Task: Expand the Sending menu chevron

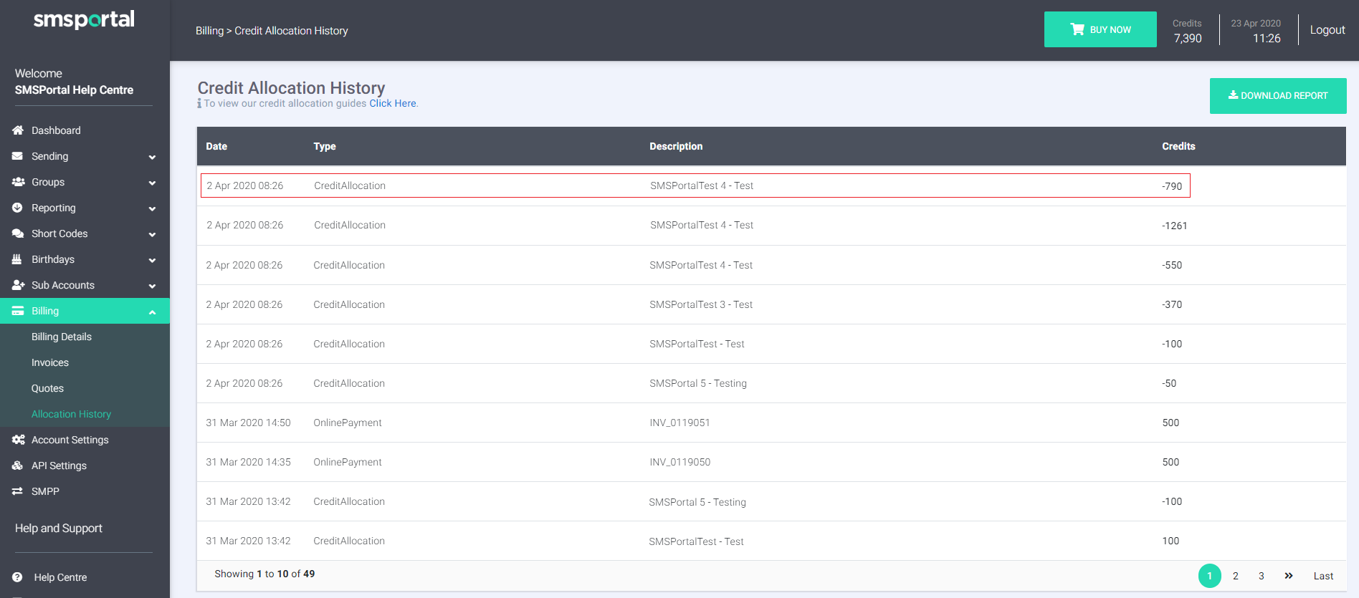Action: click(x=152, y=157)
